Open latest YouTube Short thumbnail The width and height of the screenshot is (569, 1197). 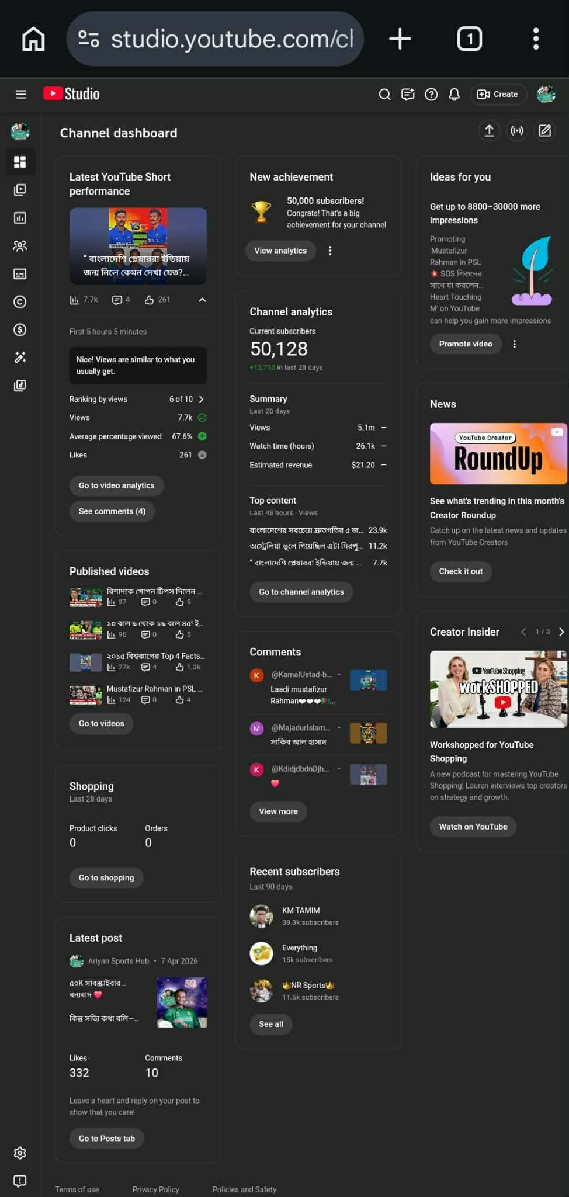tap(138, 247)
